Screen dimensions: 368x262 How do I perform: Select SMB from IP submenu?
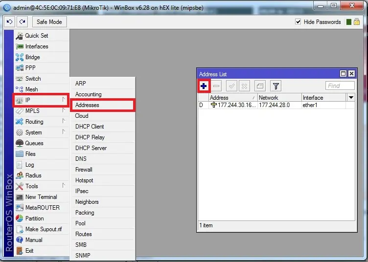pos(103,245)
